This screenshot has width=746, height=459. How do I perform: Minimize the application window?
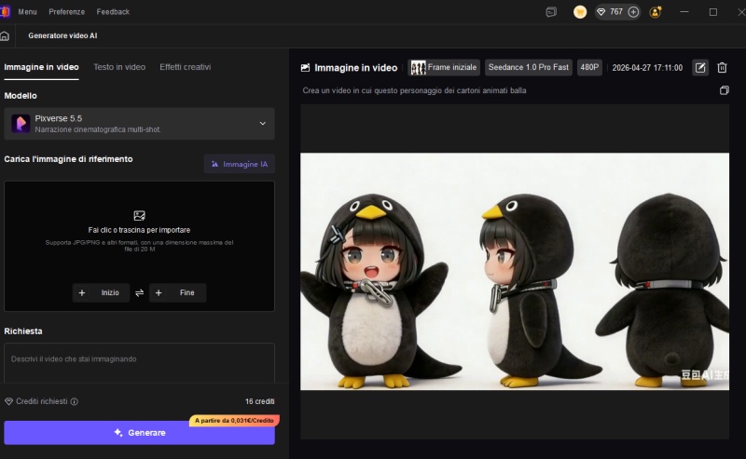[x=684, y=12]
